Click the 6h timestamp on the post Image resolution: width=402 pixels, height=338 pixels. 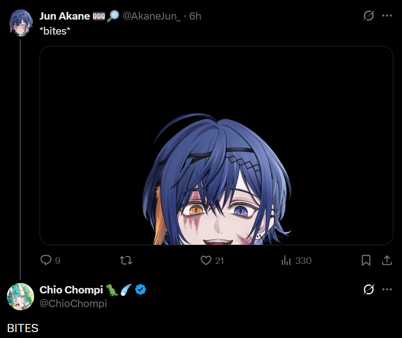coord(195,16)
